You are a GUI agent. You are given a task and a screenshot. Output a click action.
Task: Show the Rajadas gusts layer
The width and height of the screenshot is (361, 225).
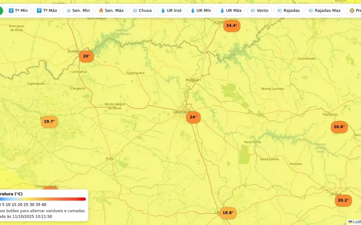[x=288, y=10]
